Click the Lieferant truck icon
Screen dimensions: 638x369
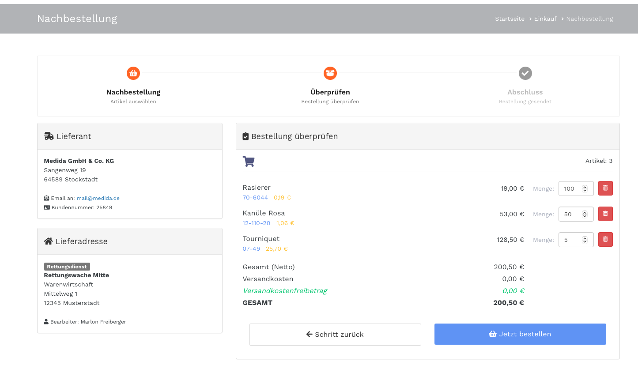tap(49, 136)
